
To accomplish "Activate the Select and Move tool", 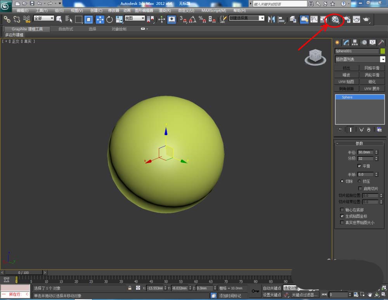I will 100,19.
